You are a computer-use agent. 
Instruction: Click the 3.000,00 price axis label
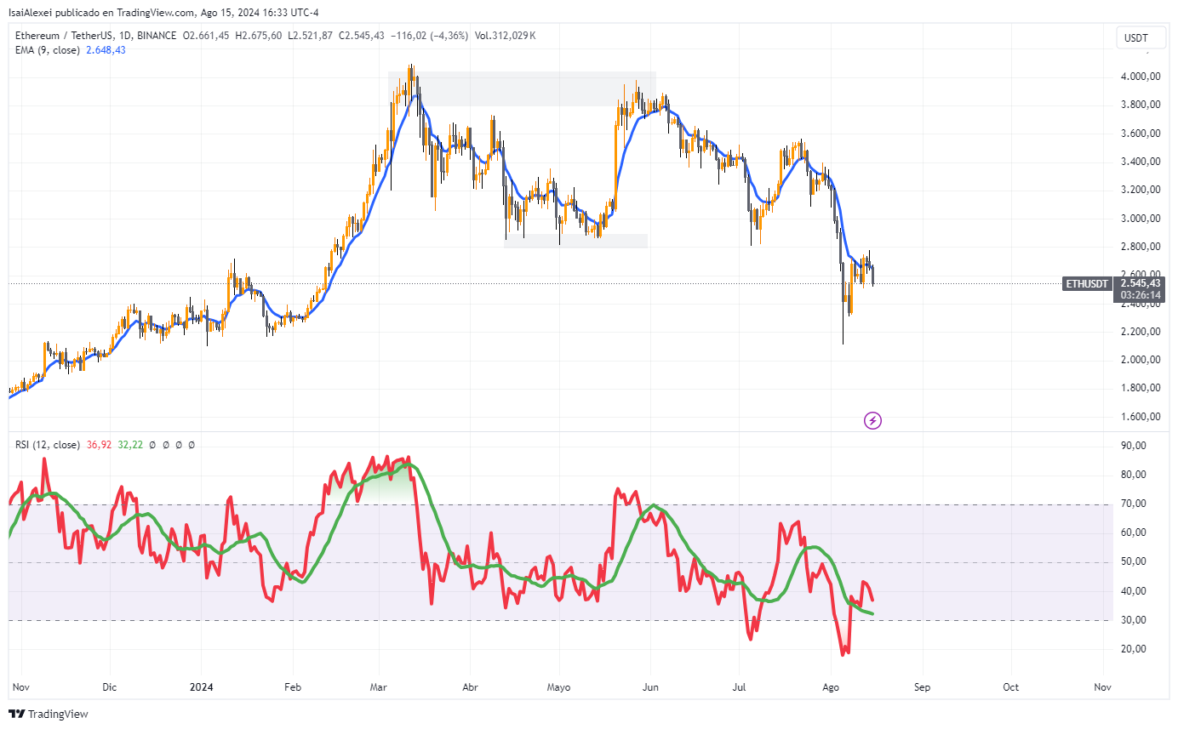(1141, 219)
